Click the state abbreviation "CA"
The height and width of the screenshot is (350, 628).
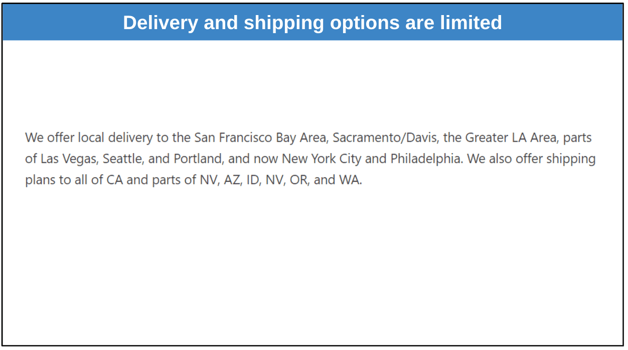coord(115,180)
